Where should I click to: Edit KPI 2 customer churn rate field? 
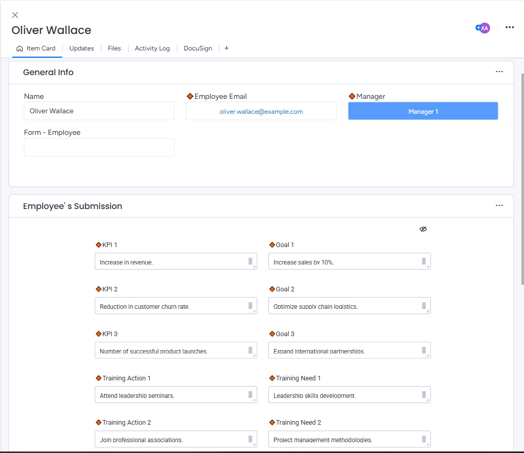[176, 306]
